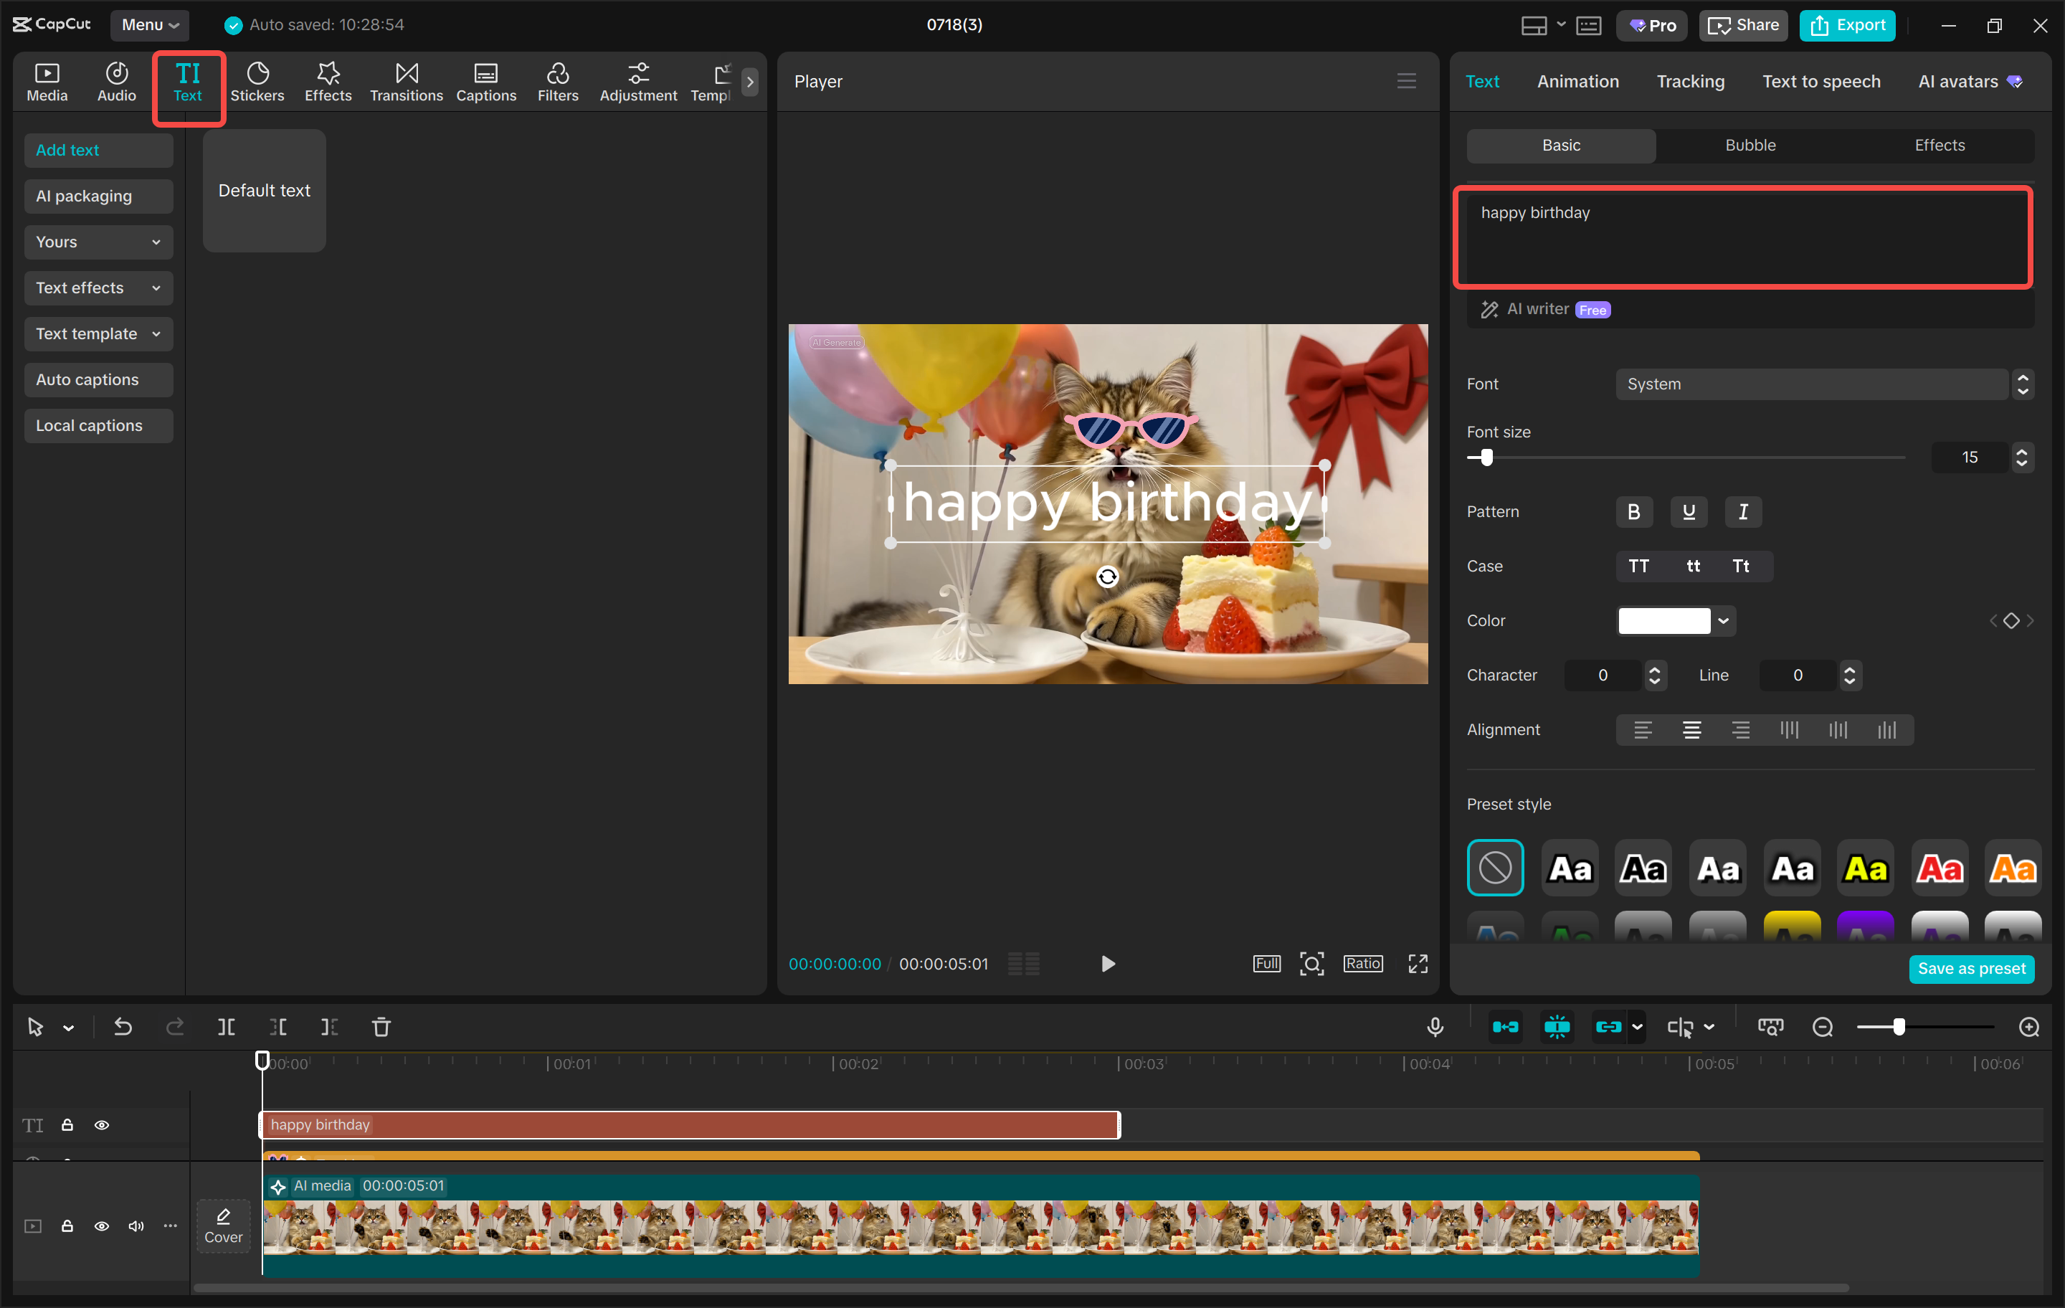Split the clip at the playhead
The width and height of the screenshot is (2065, 1308).
pos(227,1027)
